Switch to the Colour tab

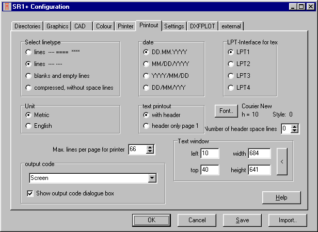tap(104, 26)
